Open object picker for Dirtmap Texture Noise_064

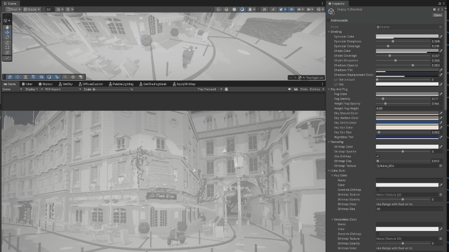[x=441, y=166]
